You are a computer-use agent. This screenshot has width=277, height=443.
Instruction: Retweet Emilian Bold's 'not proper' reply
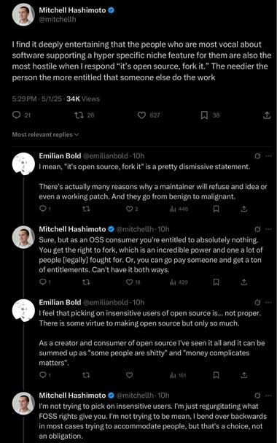pyautogui.click(x=86, y=375)
